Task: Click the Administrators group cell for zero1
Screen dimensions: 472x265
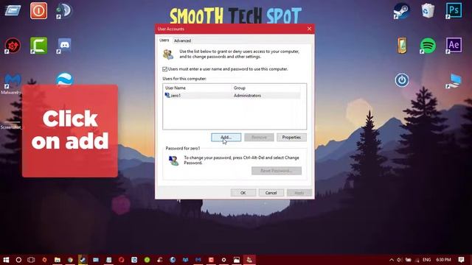Action: coord(248,96)
